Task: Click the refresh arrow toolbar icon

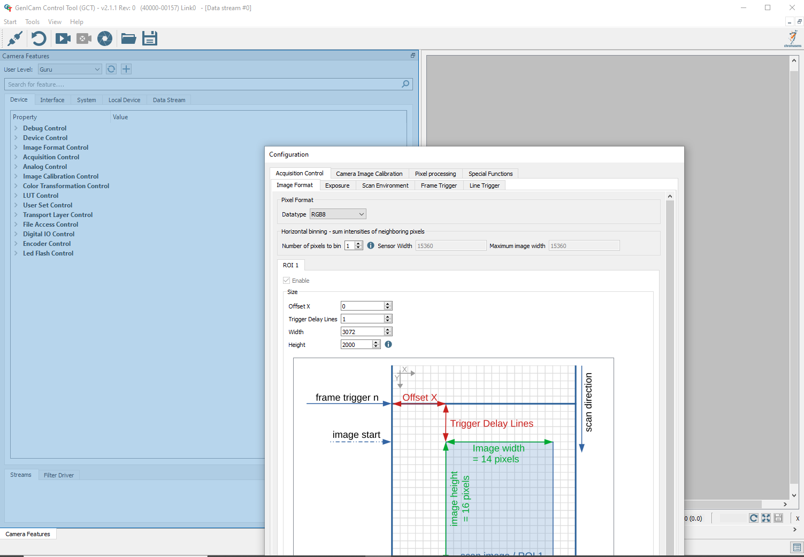Action: click(x=39, y=38)
